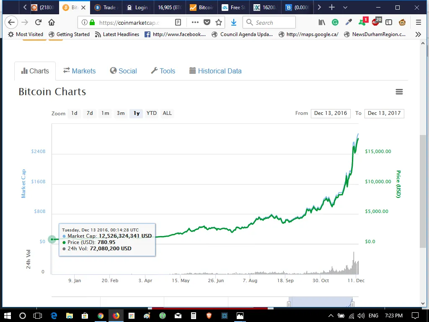Activate the eyedropper color picker extension
Image resolution: width=429 pixels, height=322 pixels.
349,23
